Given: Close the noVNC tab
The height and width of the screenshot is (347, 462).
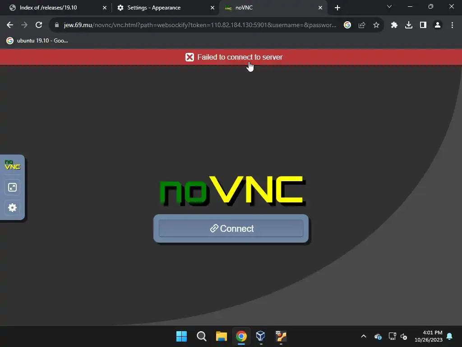Looking at the screenshot, I should pyautogui.click(x=320, y=8).
